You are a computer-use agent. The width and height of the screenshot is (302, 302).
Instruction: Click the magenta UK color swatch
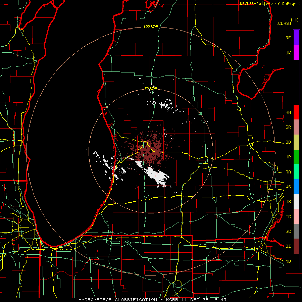pyautogui.click(x=296, y=53)
